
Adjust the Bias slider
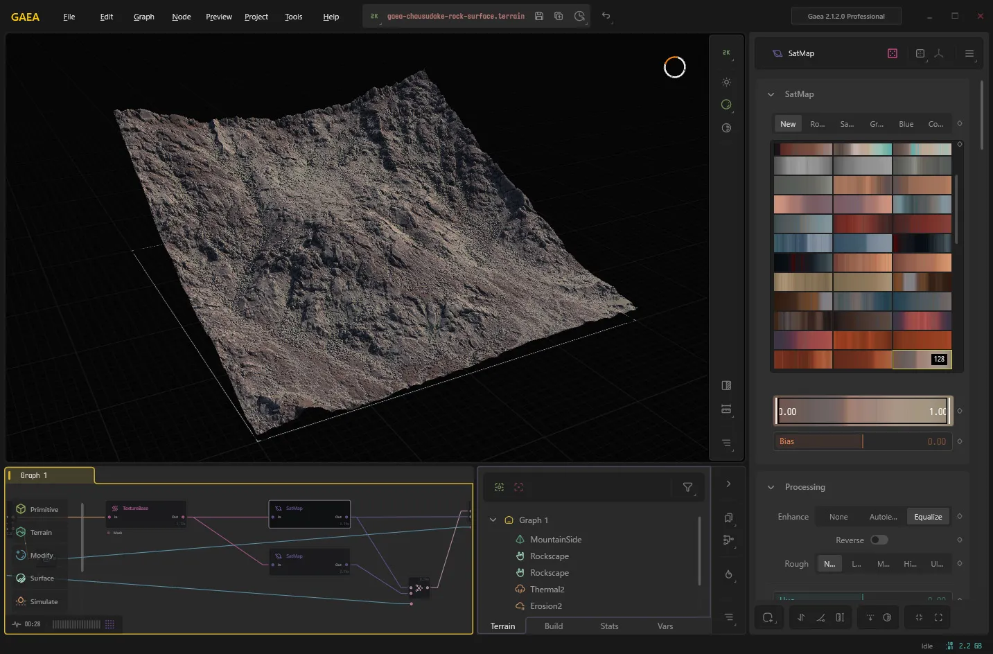tap(863, 441)
